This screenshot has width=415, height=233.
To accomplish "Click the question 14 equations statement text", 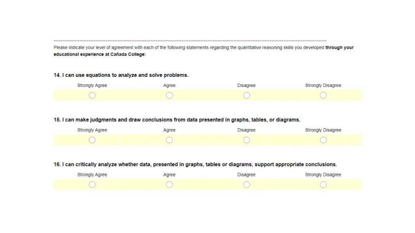I will pos(121,75).
